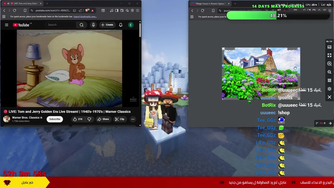Click the arrow next to Me: 0
Image resolution: width=334 pixels, height=188 pixels.
330,123
